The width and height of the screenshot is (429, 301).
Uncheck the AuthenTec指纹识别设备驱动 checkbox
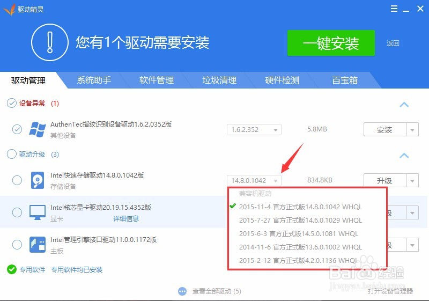click(17, 129)
